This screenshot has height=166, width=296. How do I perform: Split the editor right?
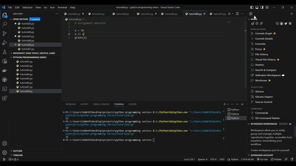(237, 14)
